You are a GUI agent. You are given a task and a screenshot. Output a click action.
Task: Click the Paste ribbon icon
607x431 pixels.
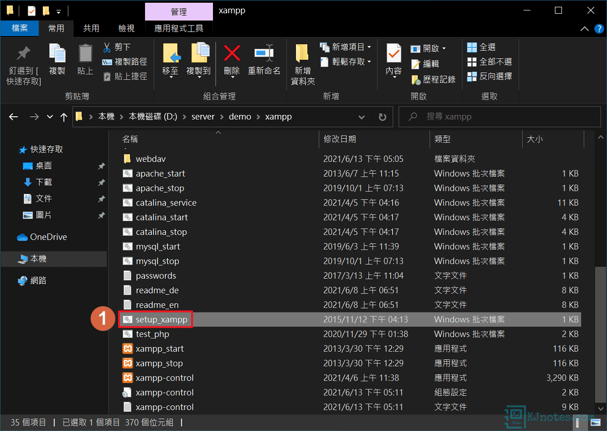[85, 53]
